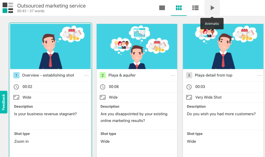Select frame 1 thumbnail with thinking businessman
Viewport: 265px width, 157px height.
[x=50, y=46]
